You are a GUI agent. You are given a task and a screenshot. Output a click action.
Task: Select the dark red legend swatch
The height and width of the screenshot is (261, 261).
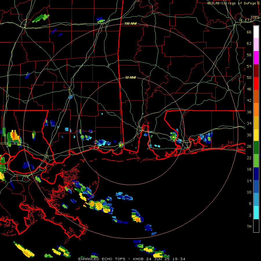pyautogui.click(x=256, y=71)
